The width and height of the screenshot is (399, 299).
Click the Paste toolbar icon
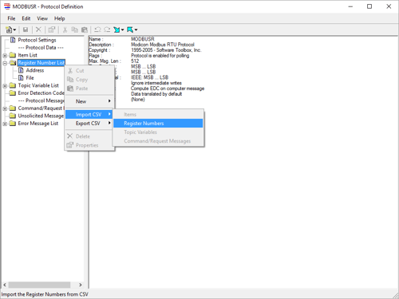85,30
